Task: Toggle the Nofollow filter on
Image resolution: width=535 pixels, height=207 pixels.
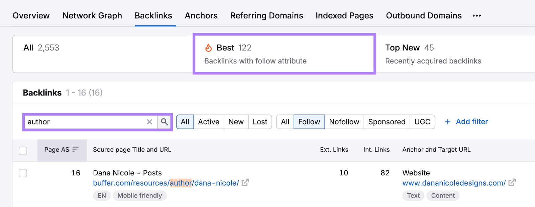Action: tap(344, 122)
